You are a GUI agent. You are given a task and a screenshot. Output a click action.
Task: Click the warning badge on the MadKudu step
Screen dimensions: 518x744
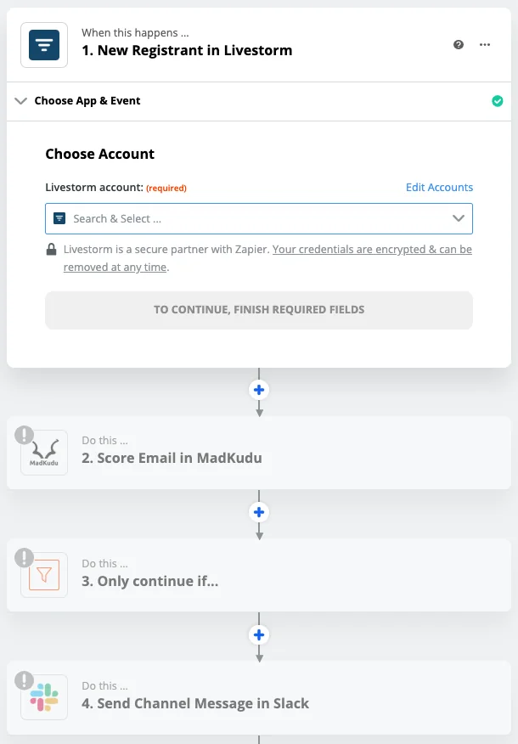tap(24, 436)
